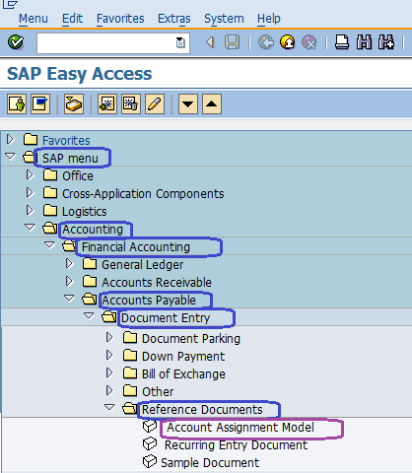Expand the Document Parking node arrow
This screenshot has width=412, height=473.
pos(109,337)
